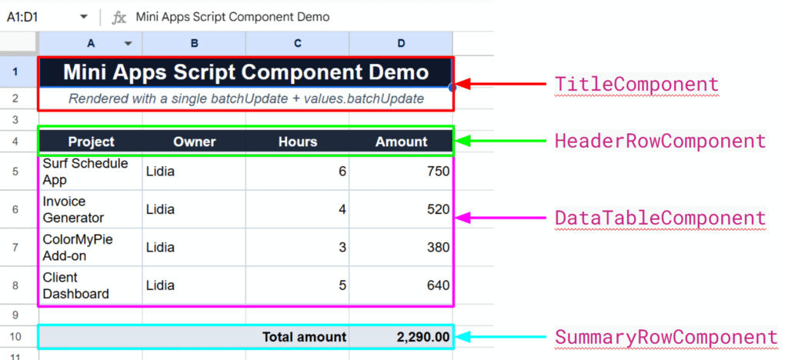Screen dimensions: 788x360
Task: Click the title cell Mini Apps Script Component Demo
Action: coord(245,72)
